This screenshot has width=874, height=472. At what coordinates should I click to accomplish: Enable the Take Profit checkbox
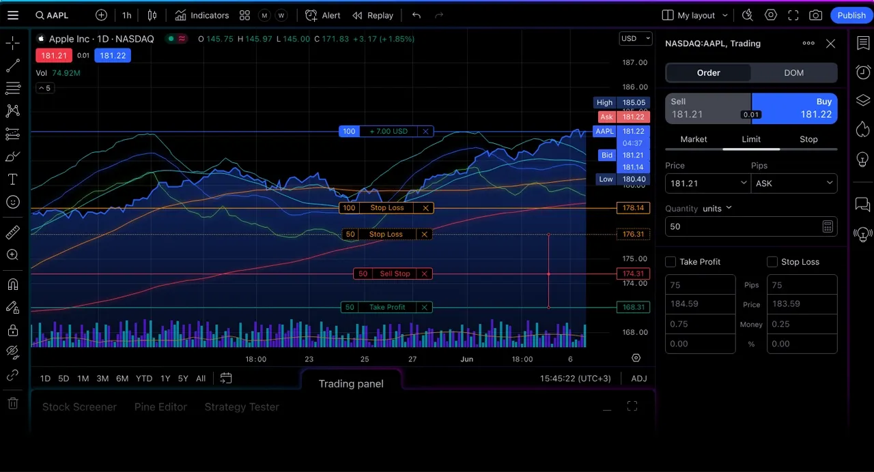click(x=671, y=262)
